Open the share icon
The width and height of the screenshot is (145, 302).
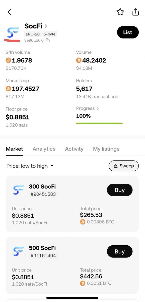(135, 12)
